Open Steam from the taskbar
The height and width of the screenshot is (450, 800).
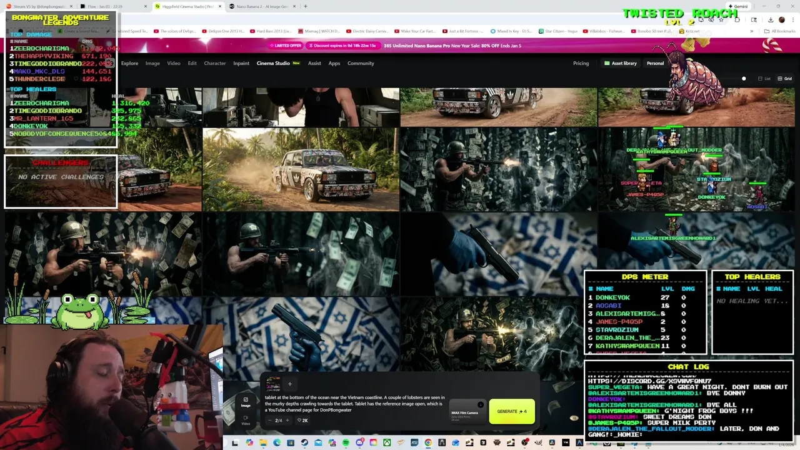coord(304,442)
